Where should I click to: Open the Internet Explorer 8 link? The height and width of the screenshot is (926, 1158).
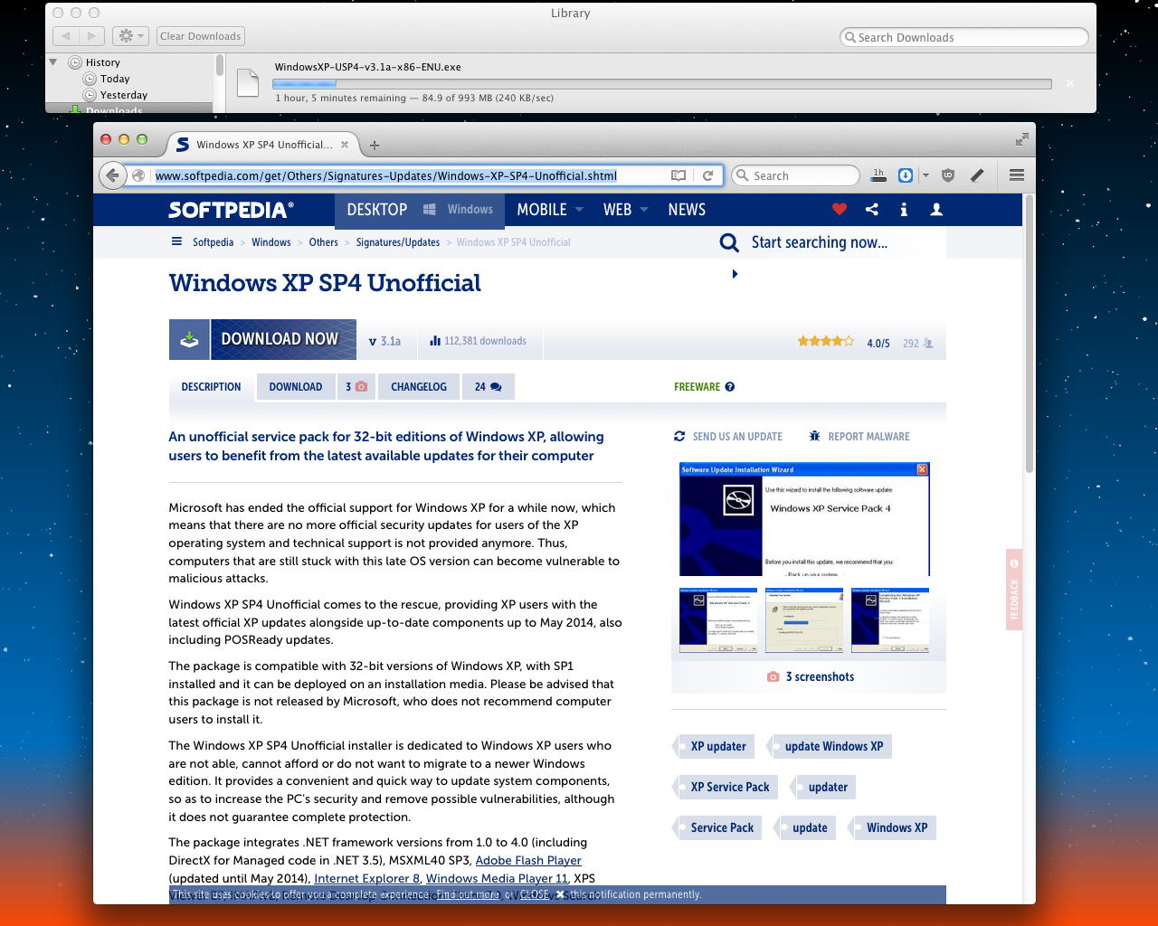pos(367,878)
